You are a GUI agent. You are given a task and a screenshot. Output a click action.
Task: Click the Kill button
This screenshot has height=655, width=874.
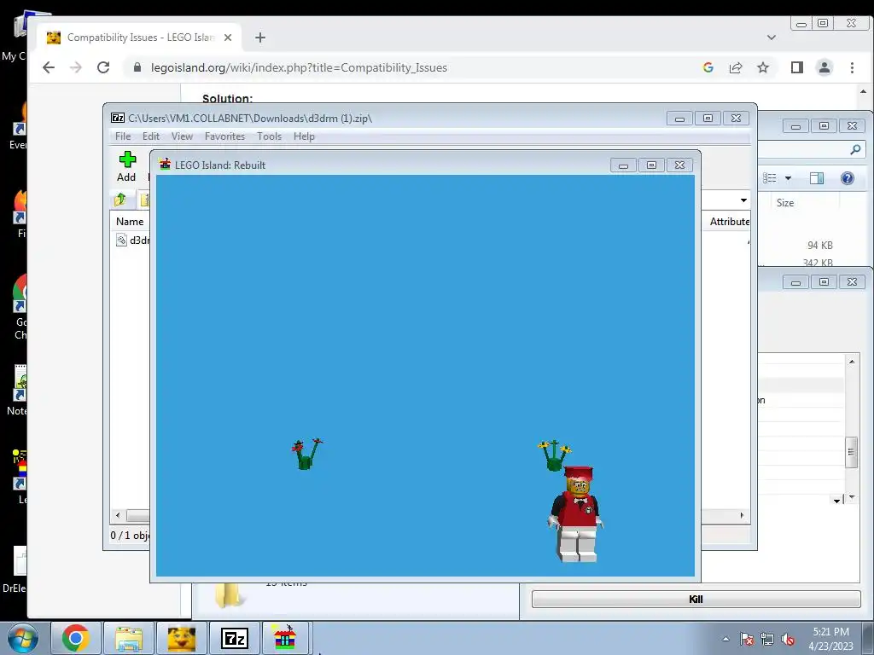(696, 600)
